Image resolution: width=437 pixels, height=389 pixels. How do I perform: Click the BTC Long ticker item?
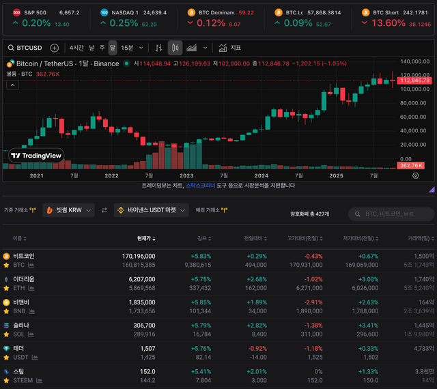click(308, 18)
